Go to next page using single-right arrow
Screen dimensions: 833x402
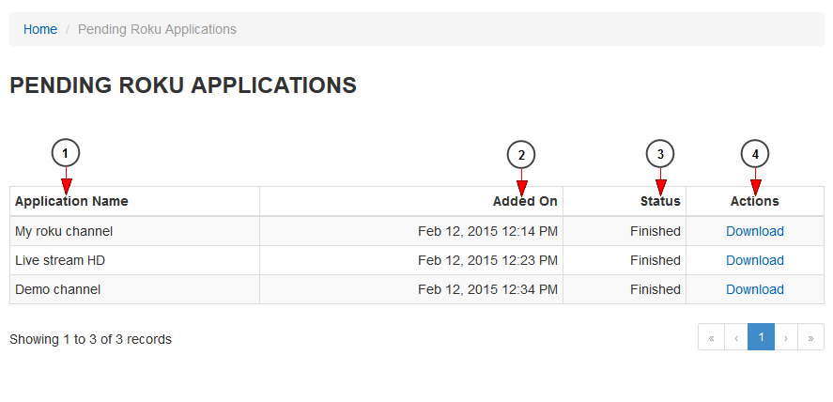(x=786, y=337)
